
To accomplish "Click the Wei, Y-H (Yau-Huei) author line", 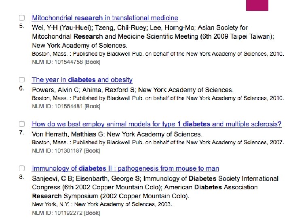I will pyautogui.click(x=153, y=36).
